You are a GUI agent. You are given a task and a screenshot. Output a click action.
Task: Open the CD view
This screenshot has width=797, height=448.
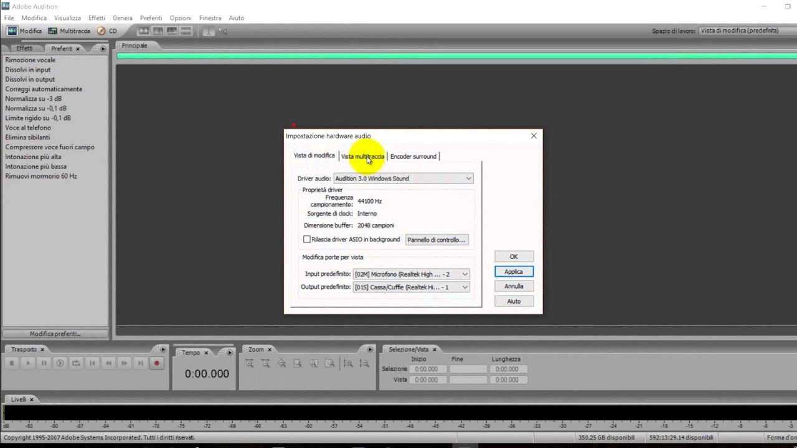[x=107, y=30]
